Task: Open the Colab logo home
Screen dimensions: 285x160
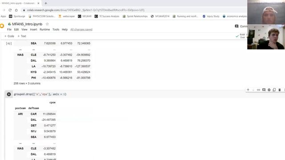Action: [2, 26]
